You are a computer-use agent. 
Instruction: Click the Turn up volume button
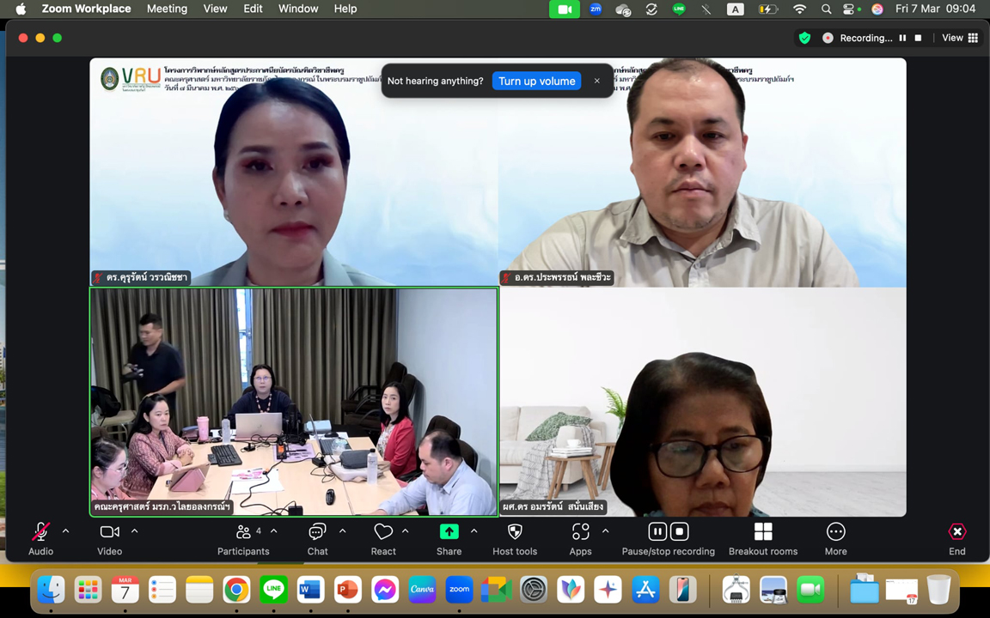(x=536, y=82)
